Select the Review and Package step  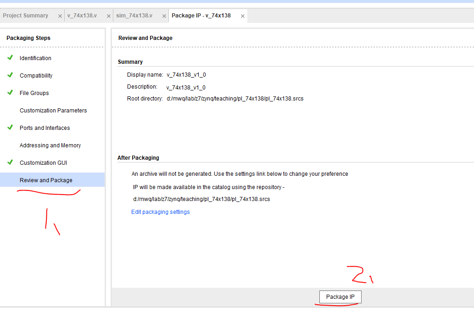click(52, 180)
